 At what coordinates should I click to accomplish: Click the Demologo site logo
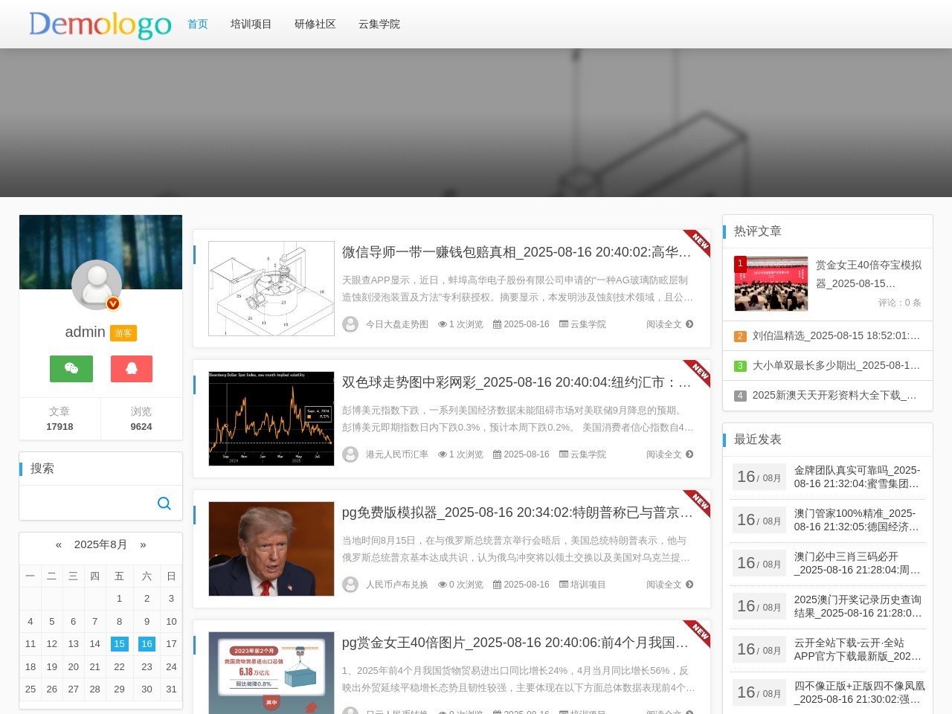pos(100,25)
